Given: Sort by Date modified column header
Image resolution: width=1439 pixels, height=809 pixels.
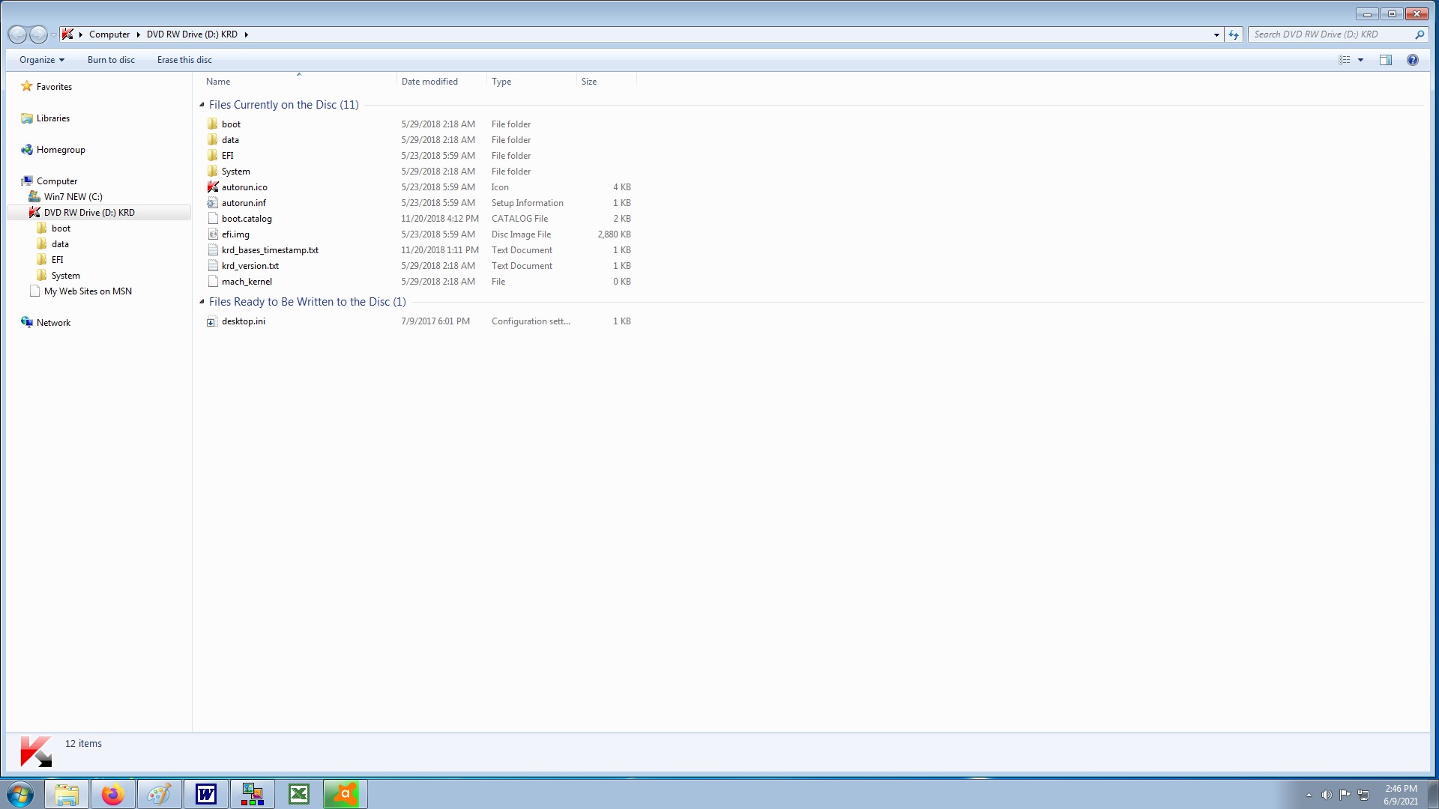Looking at the screenshot, I should (x=429, y=82).
